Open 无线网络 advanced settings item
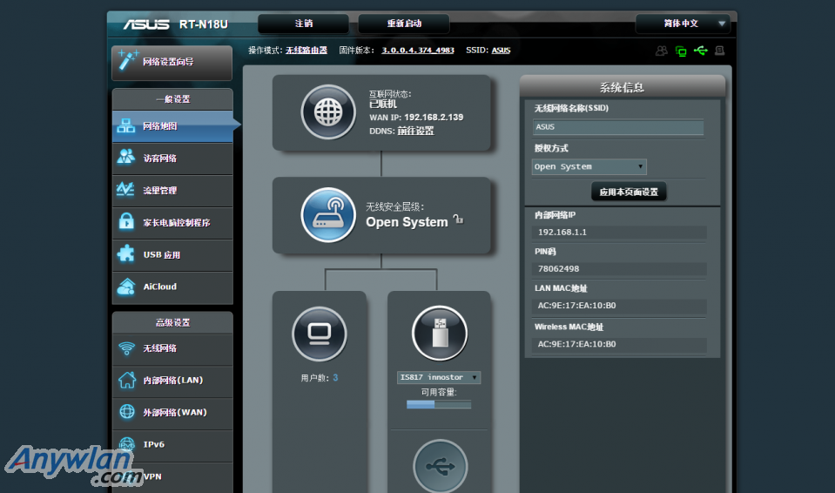 pyautogui.click(x=172, y=348)
